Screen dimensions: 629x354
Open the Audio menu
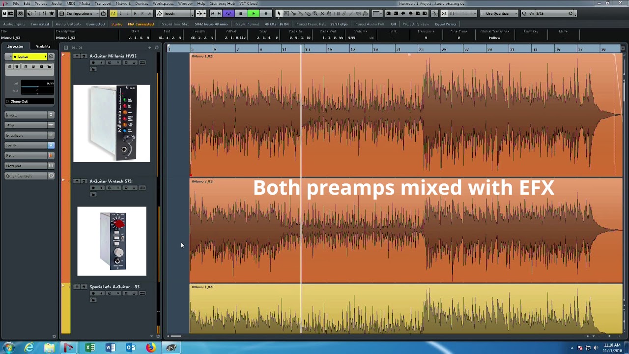(57, 3)
